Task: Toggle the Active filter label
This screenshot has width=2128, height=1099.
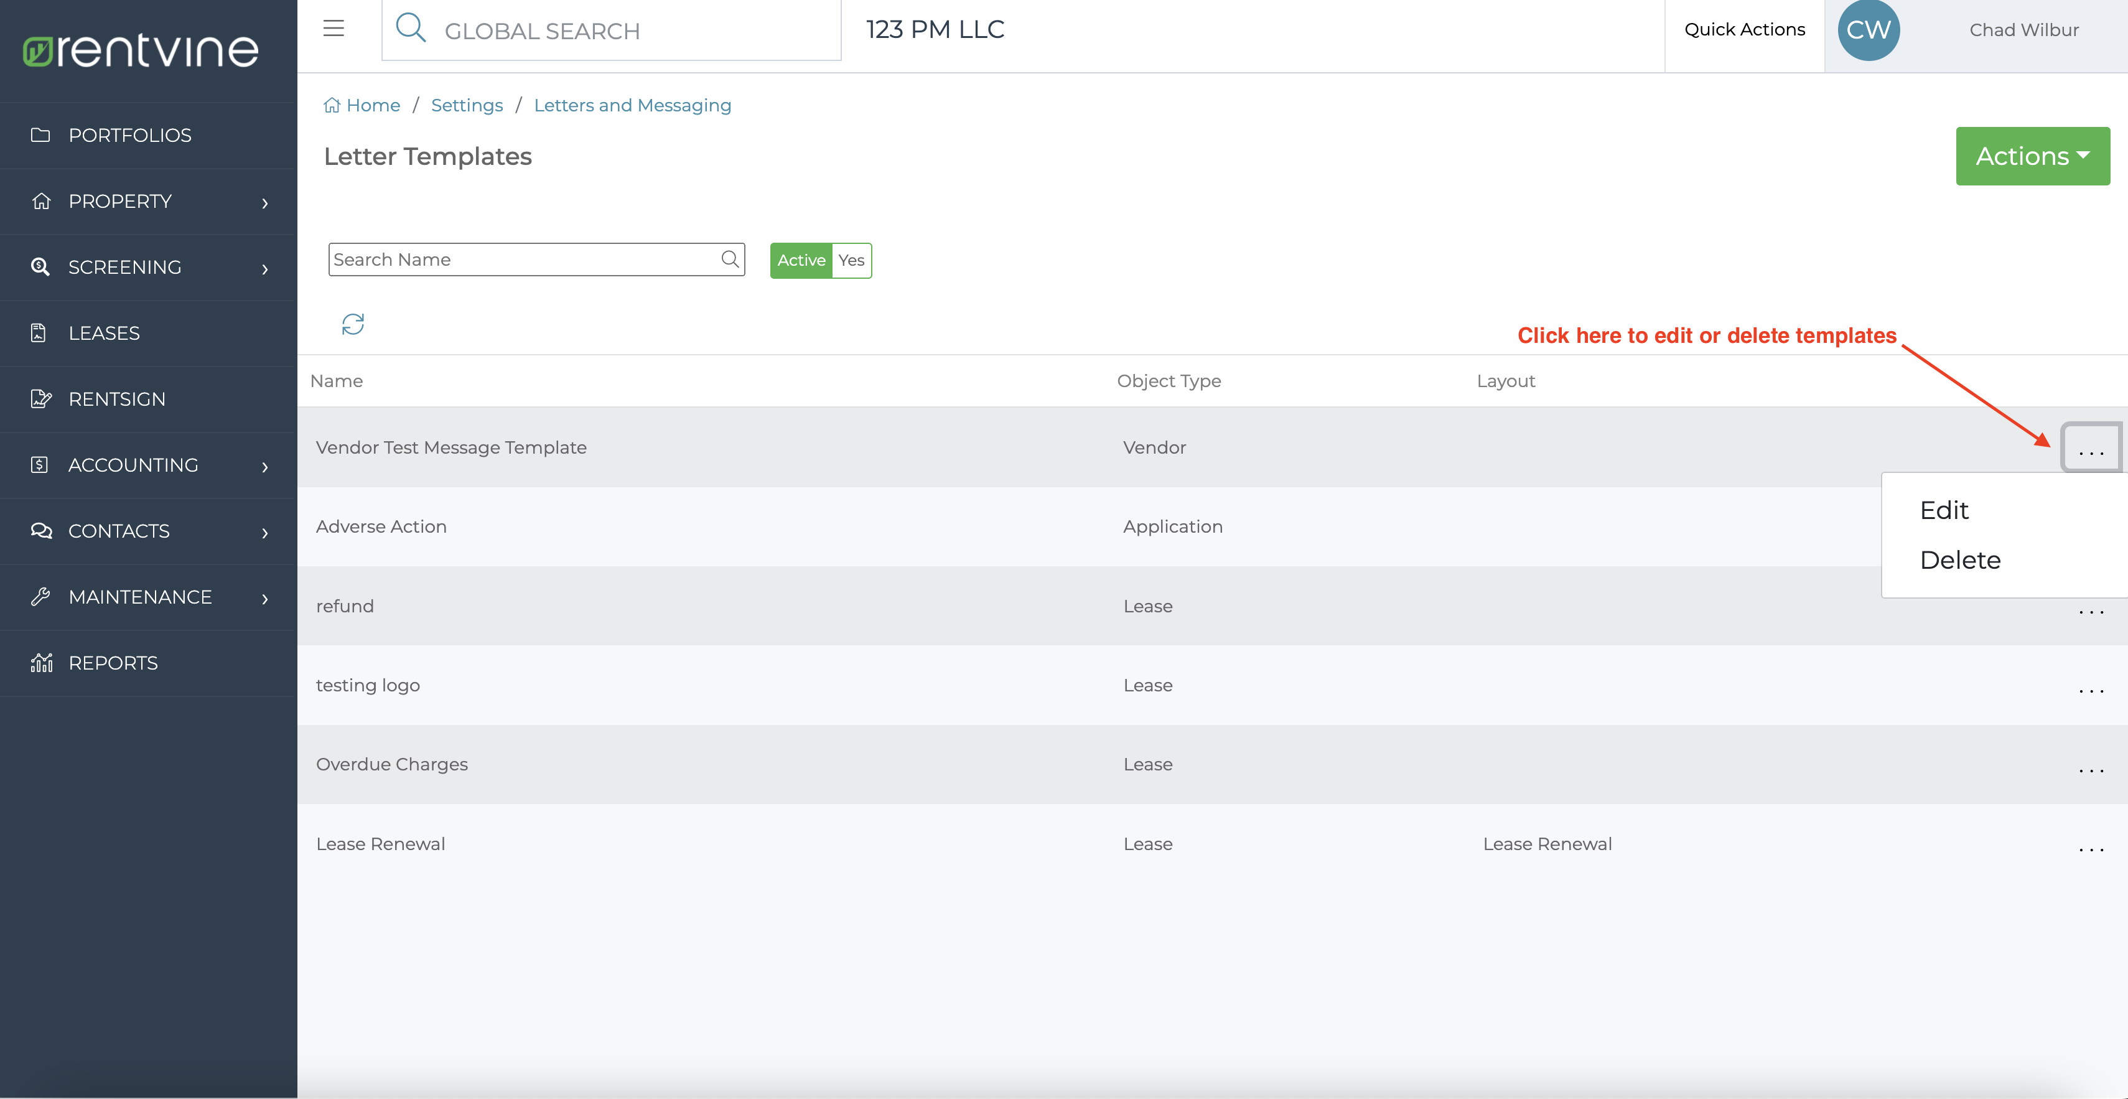Action: tap(800, 260)
